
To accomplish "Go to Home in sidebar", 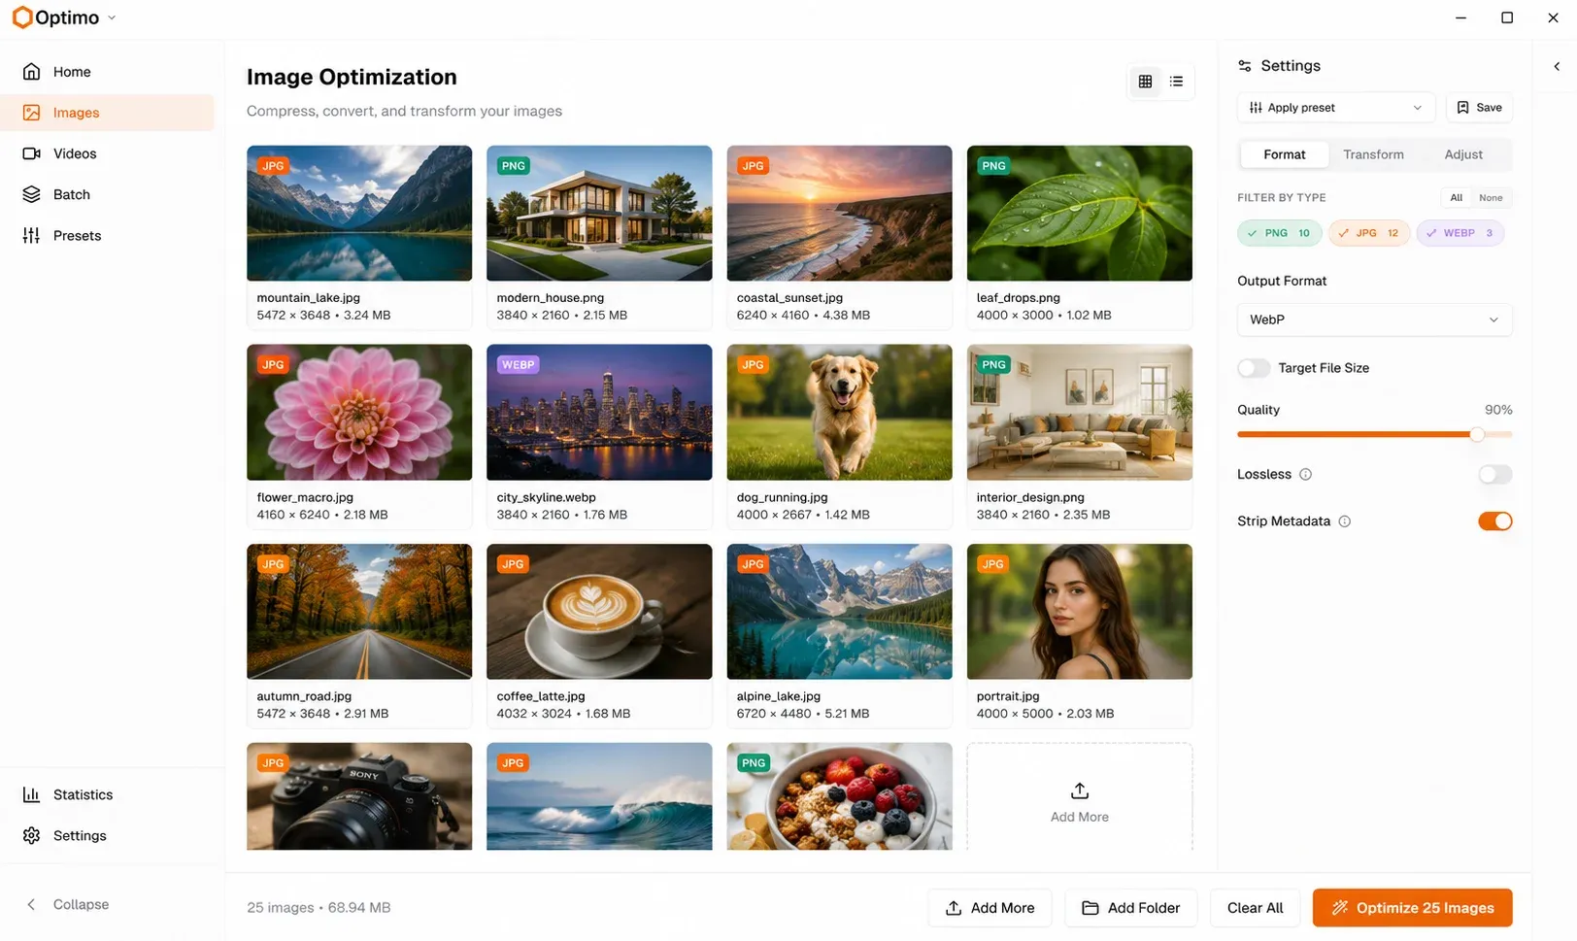I will click(107, 72).
